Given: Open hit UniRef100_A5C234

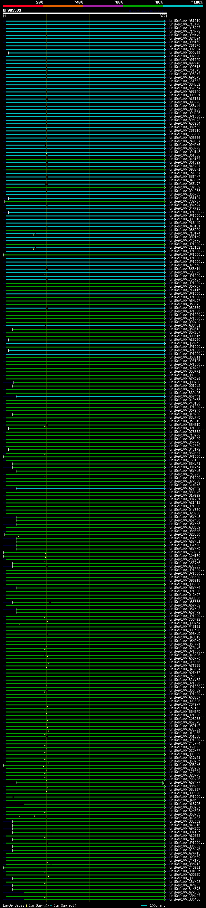Looking at the screenshot, I should click(x=185, y=123).
